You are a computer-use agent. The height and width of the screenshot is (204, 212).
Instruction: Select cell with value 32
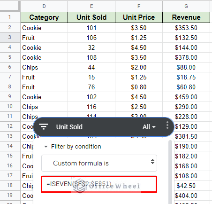click(91, 47)
